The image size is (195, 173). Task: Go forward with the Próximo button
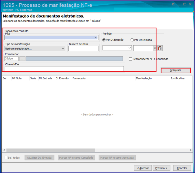[x=161, y=168]
